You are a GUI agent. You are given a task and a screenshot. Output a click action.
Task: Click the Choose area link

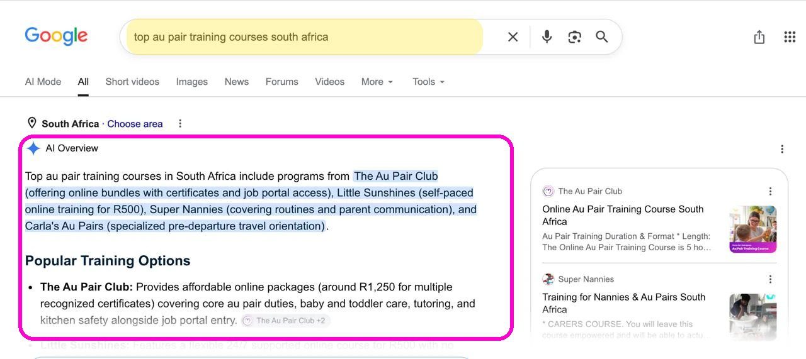pyautogui.click(x=135, y=124)
